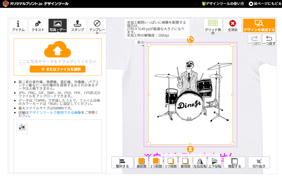Click the bottom-left resize handle of the image
The image size is (282, 178).
coord(149,144)
